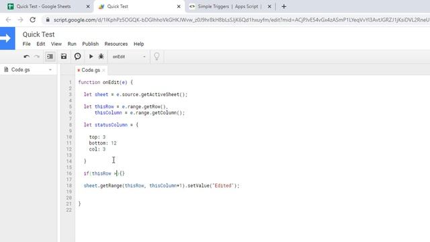Reload the page with the refresh icon
This screenshot has width=430, height=242.
pos(33,19)
